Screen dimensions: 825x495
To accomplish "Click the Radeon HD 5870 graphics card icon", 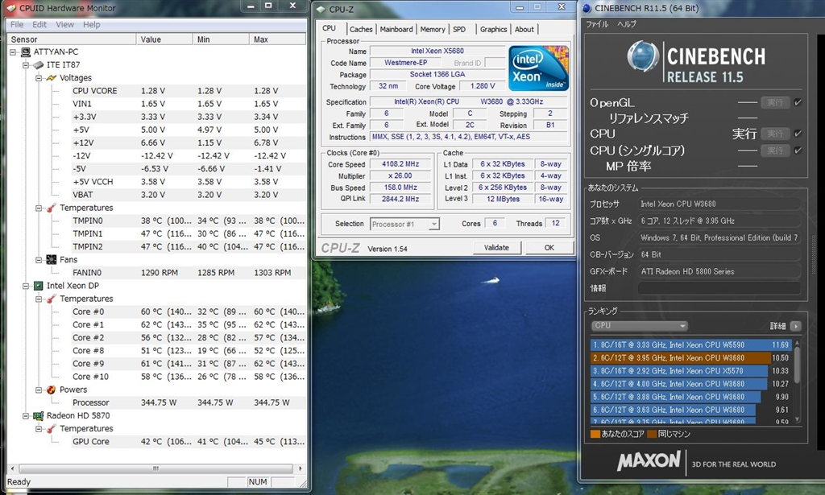I will [x=39, y=415].
